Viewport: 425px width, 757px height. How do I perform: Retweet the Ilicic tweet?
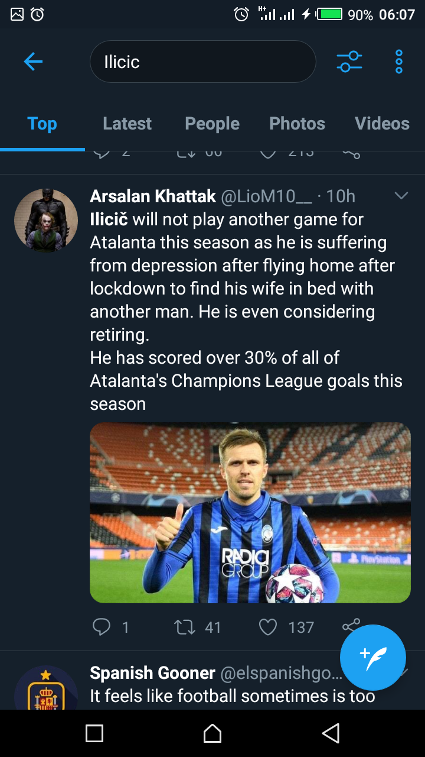185,627
